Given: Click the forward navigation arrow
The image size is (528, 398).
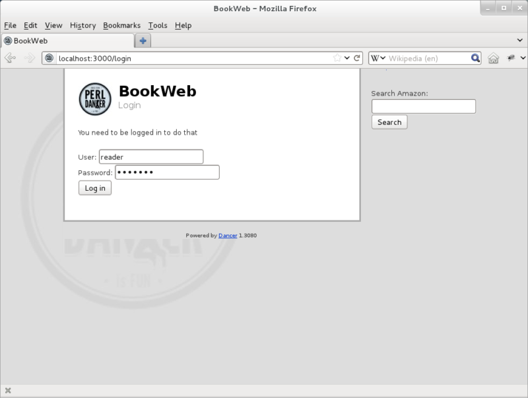Looking at the screenshot, I should click(29, 58).
